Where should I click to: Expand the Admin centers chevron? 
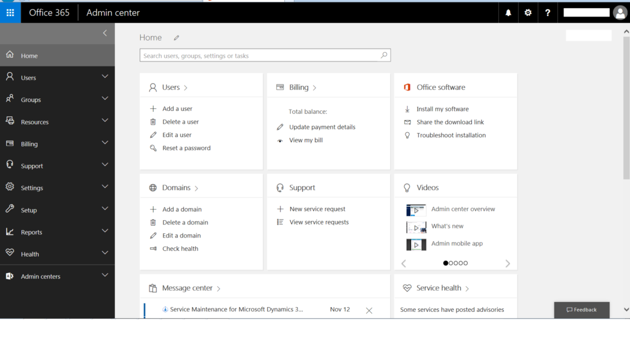(105, 275)
